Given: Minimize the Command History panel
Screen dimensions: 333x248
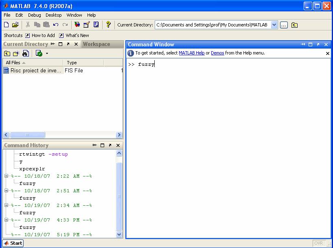Looking at the screenshot, I should coord(95,145).
